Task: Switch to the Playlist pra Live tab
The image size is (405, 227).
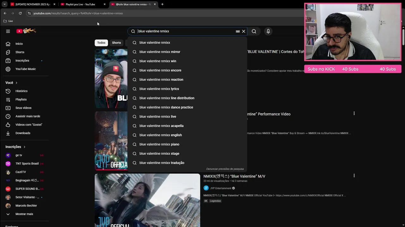Action: click(80, 4)
